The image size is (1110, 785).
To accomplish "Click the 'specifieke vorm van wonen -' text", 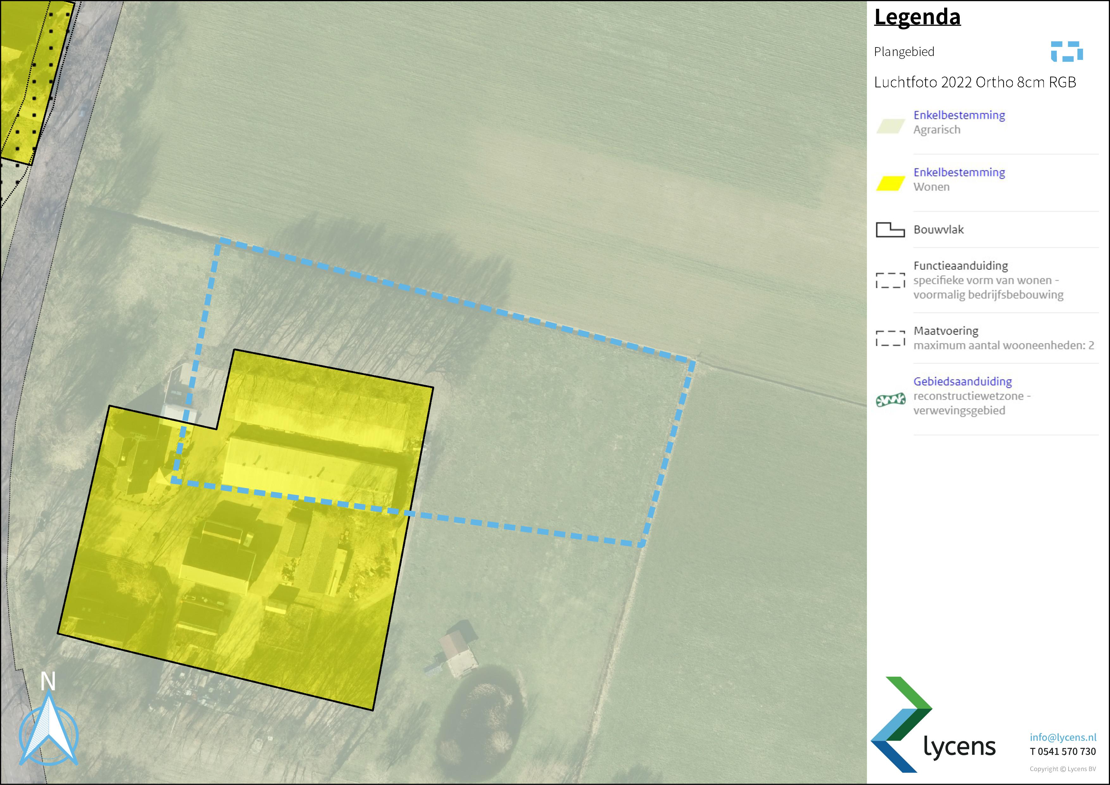I will (x=986, y=280).
